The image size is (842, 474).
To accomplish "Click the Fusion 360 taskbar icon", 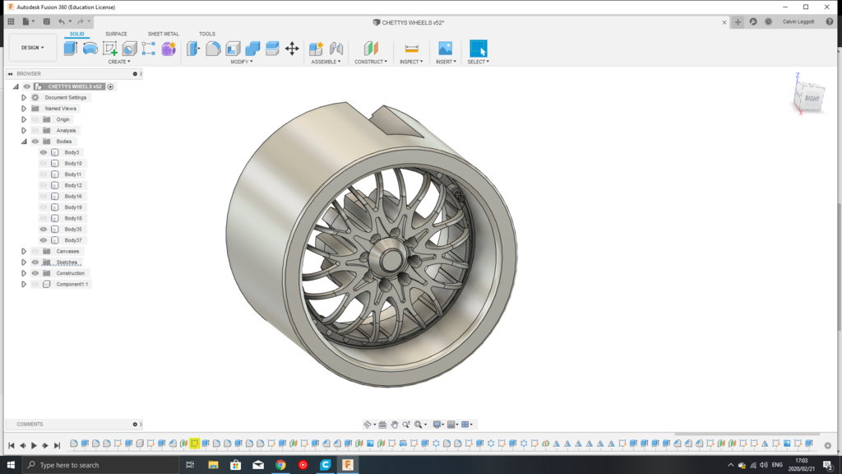I will click(349, 465).
